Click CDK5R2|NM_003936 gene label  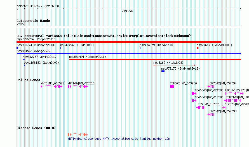pyautogui.click(x=183, y=83)
